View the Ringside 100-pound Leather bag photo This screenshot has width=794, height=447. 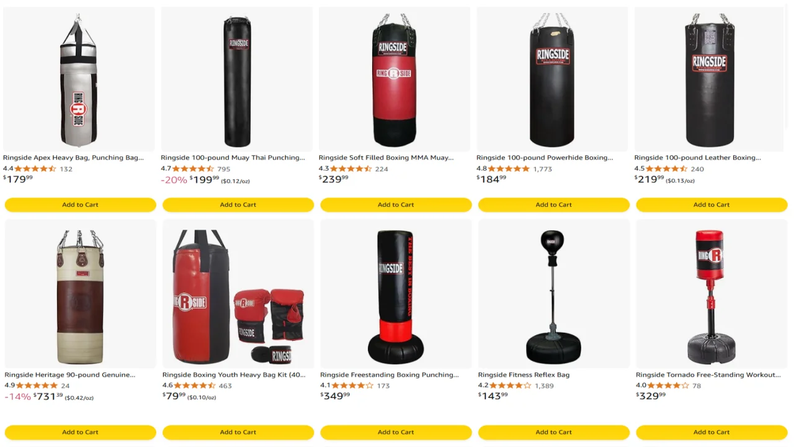point(710,79)
